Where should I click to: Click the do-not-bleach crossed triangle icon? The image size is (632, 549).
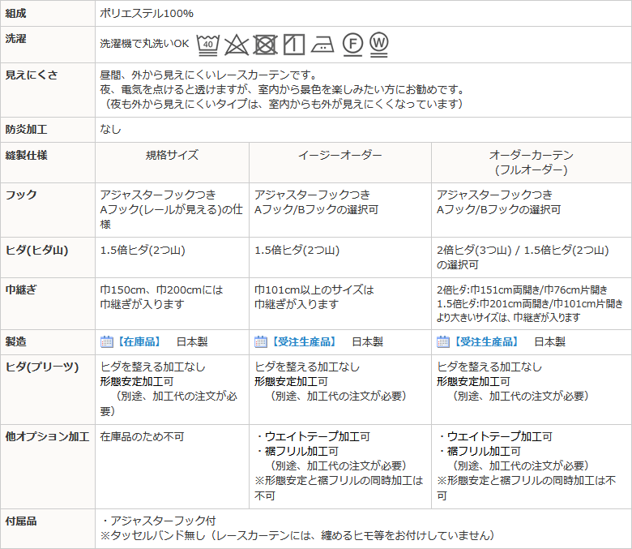pos(236,44)
